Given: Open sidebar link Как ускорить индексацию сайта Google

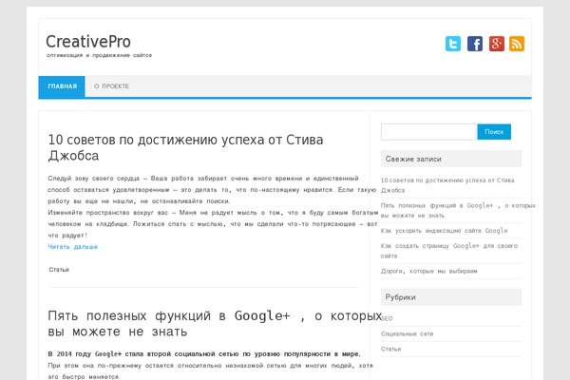Looking at the screenshot, I should coord(444,231).
